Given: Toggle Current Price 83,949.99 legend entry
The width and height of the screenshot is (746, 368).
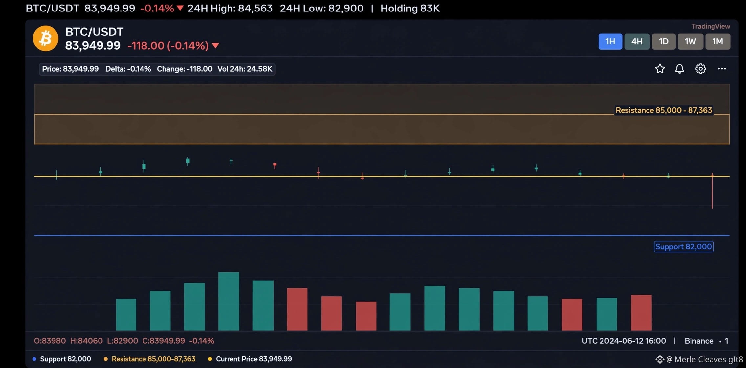Looking at the screenshot, I should pos(250,359).
